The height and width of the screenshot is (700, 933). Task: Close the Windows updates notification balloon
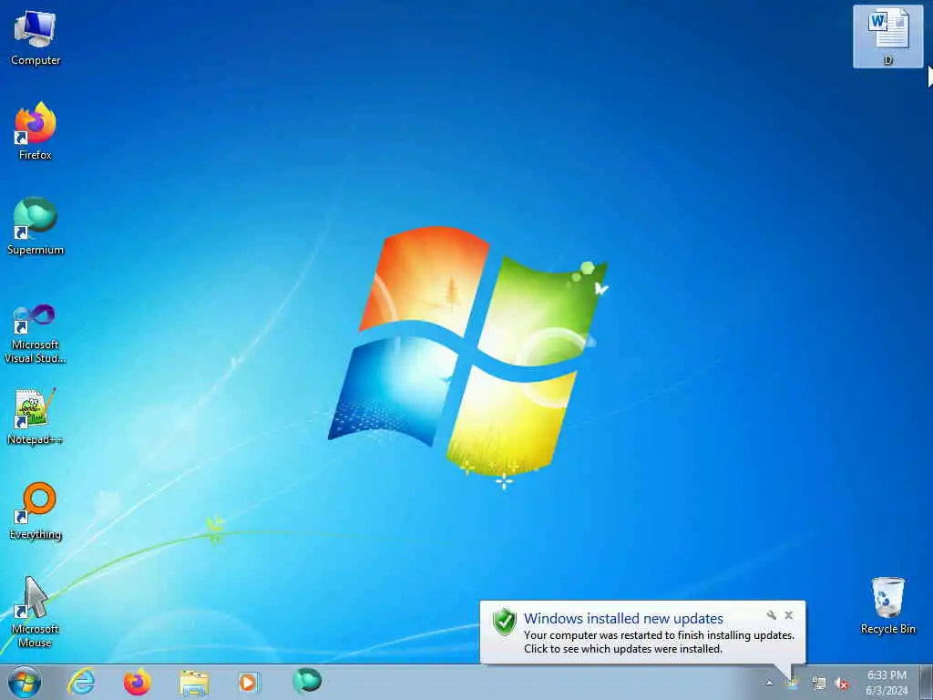(788, 615)
